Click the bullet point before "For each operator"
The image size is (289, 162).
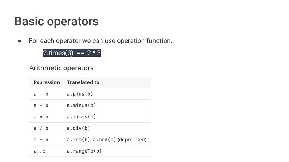20,41
